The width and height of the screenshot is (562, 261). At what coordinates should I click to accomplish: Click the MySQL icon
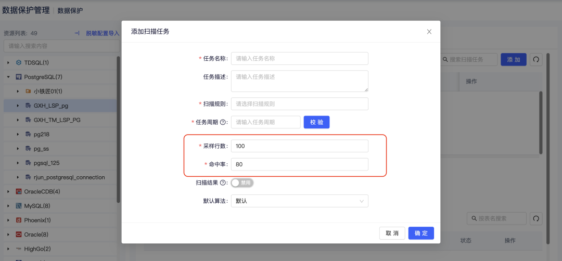(19, 206)
